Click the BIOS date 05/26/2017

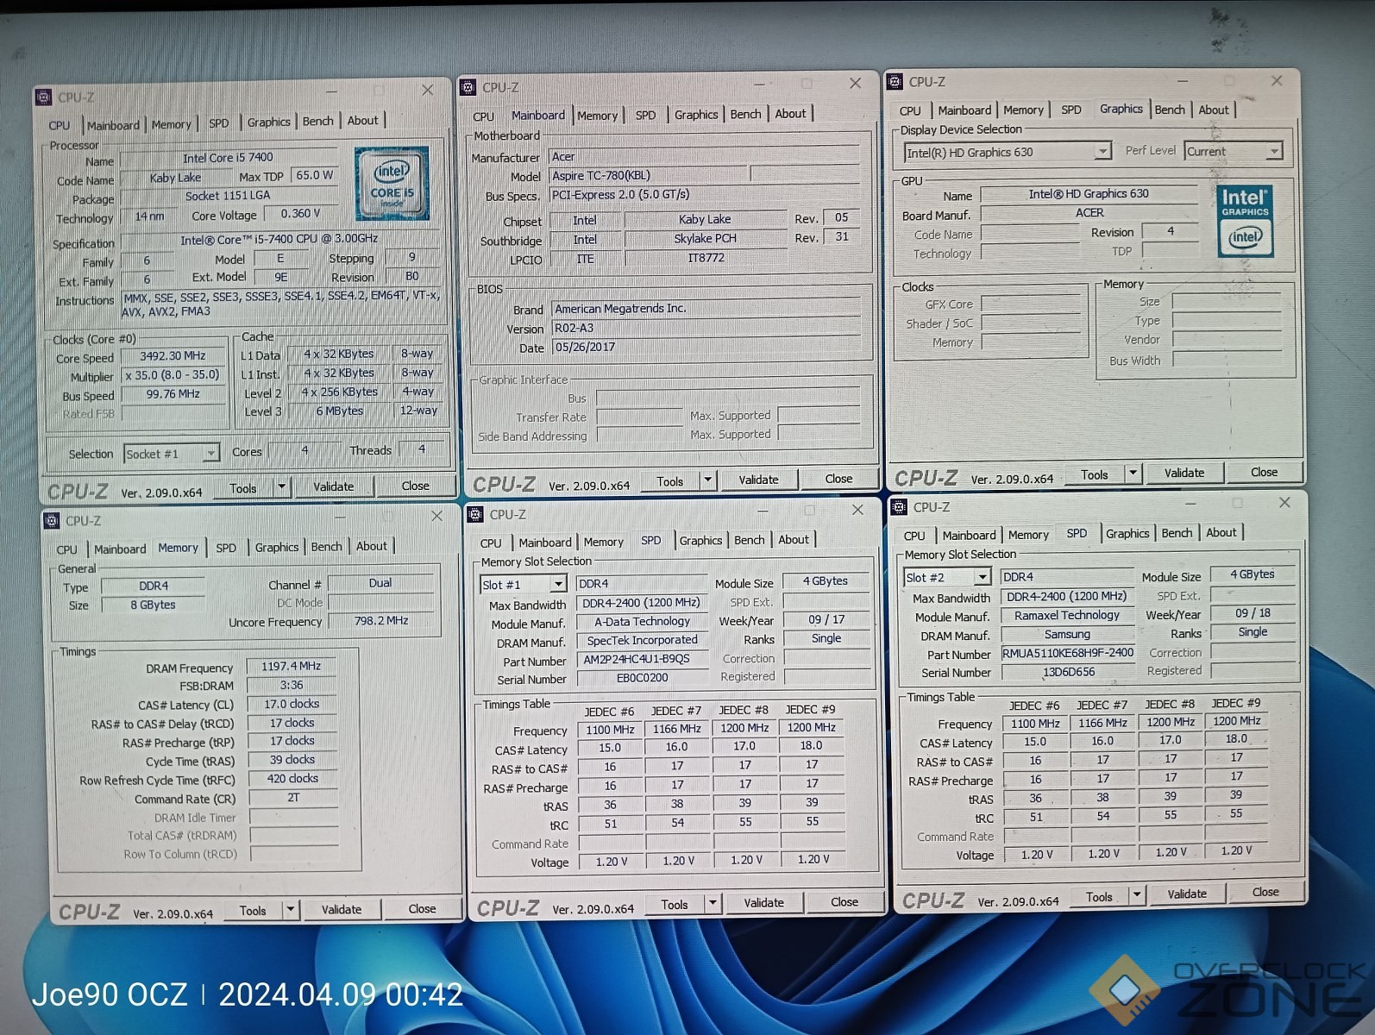[705, 347]
